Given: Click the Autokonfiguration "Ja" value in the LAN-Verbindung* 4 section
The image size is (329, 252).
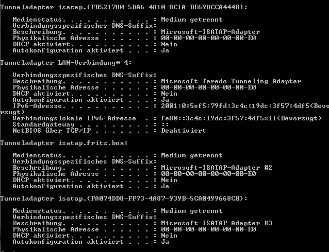Looking at the screenshot, I should (165, 99).
